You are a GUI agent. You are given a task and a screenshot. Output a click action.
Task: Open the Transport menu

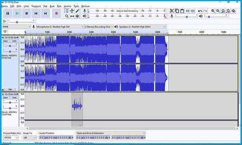[36, 6]
